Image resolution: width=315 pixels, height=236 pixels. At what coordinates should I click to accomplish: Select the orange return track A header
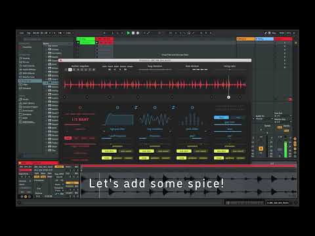click(x=245, y=39)
